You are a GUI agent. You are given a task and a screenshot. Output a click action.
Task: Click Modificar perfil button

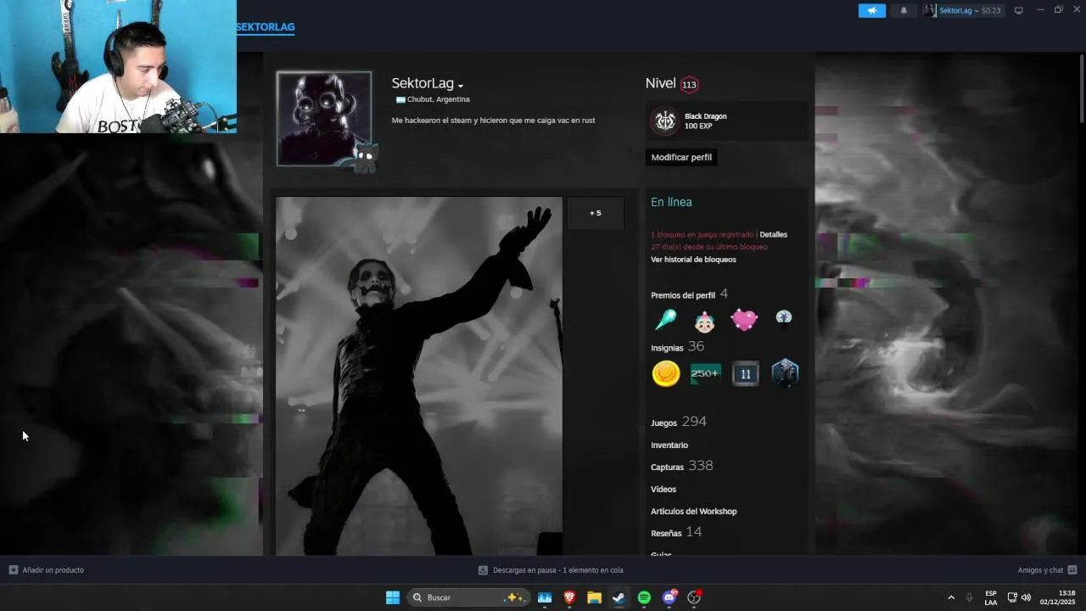pyautogui.click(x=681, y=157)
